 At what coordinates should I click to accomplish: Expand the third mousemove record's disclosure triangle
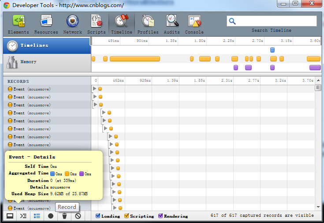tap(95, 105)
